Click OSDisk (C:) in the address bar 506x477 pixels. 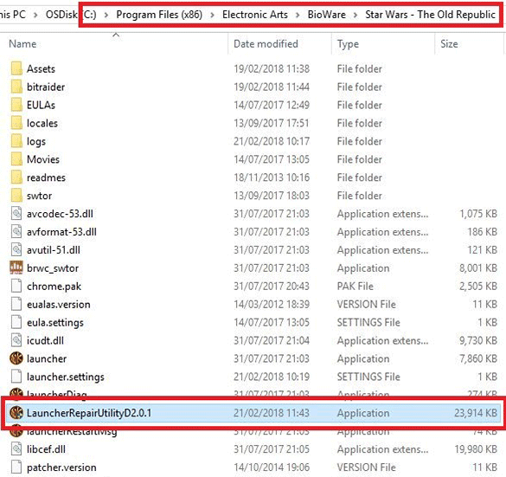coord(71,15)
